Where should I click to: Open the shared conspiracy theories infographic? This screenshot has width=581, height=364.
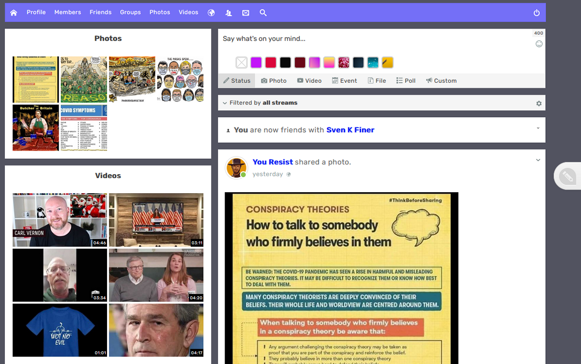[341, 278]
